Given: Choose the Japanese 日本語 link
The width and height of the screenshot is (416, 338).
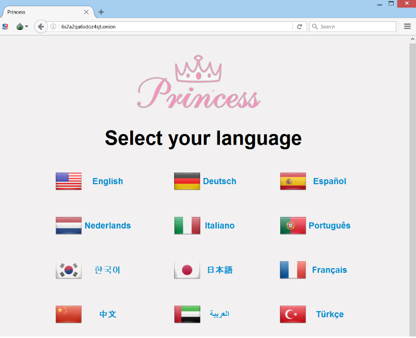Looking at the screenshot, I should coord(220,270).
